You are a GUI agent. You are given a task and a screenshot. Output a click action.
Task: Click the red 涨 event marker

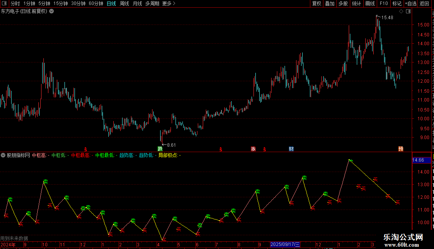253,149
